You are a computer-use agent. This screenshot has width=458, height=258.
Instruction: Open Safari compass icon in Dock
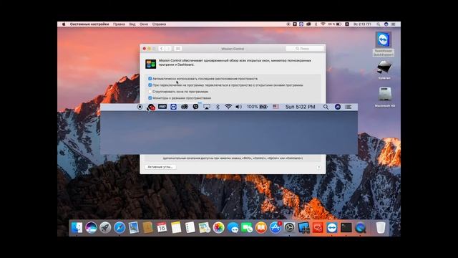[120, 227]
